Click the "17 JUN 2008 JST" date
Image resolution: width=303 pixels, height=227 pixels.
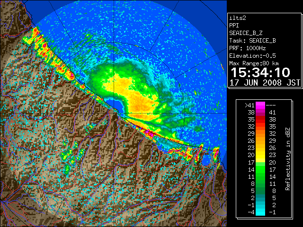click(x=265, y=83)
